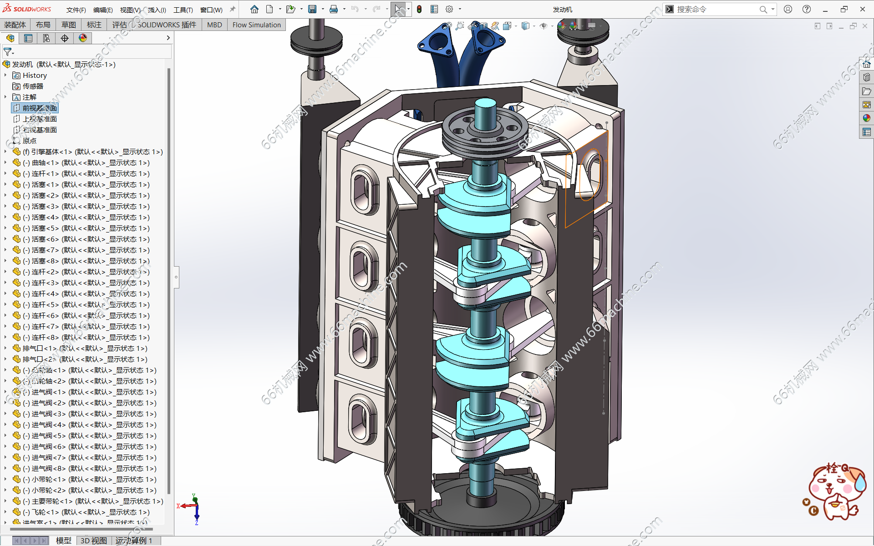Open the New document dropdown arrow

[279, 9]
